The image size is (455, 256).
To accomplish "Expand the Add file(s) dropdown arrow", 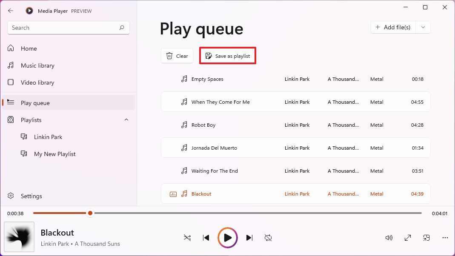I will [x=423, y=27].
